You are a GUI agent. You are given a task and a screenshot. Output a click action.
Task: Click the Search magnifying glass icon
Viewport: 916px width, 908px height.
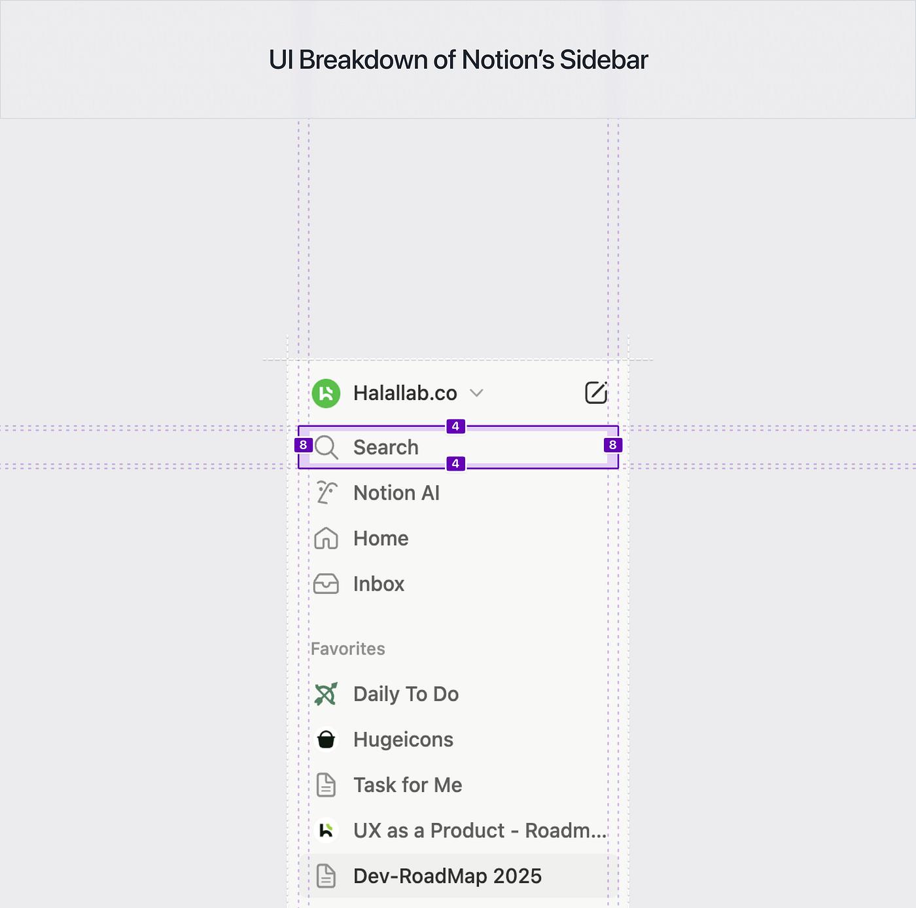pyautogui.click(x=326, y=448)
